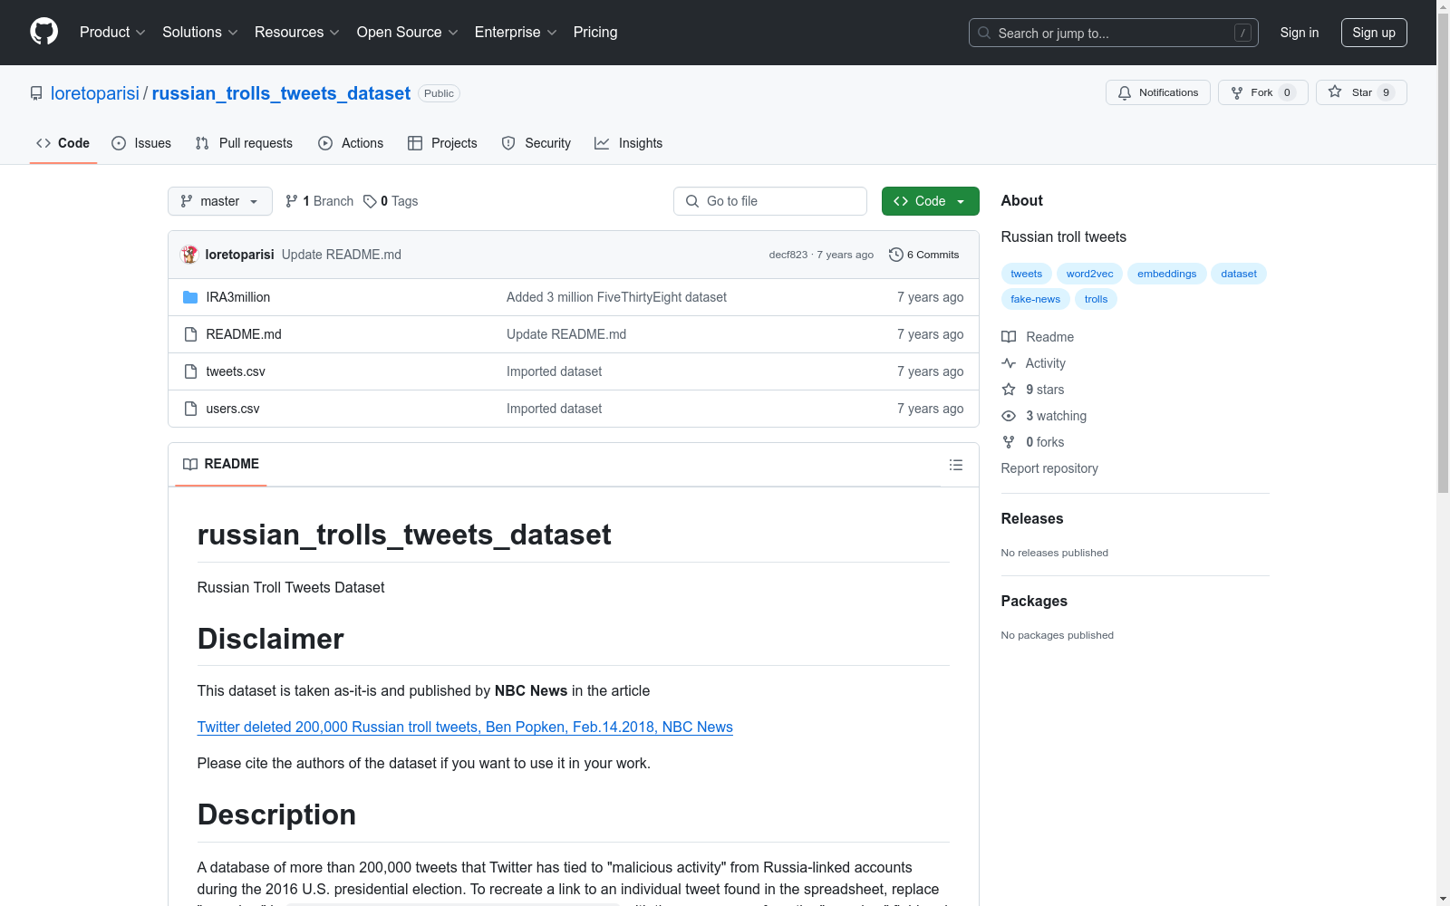Click the users.csv file icon
1450x906 pixels.
(x=190, y=409)
